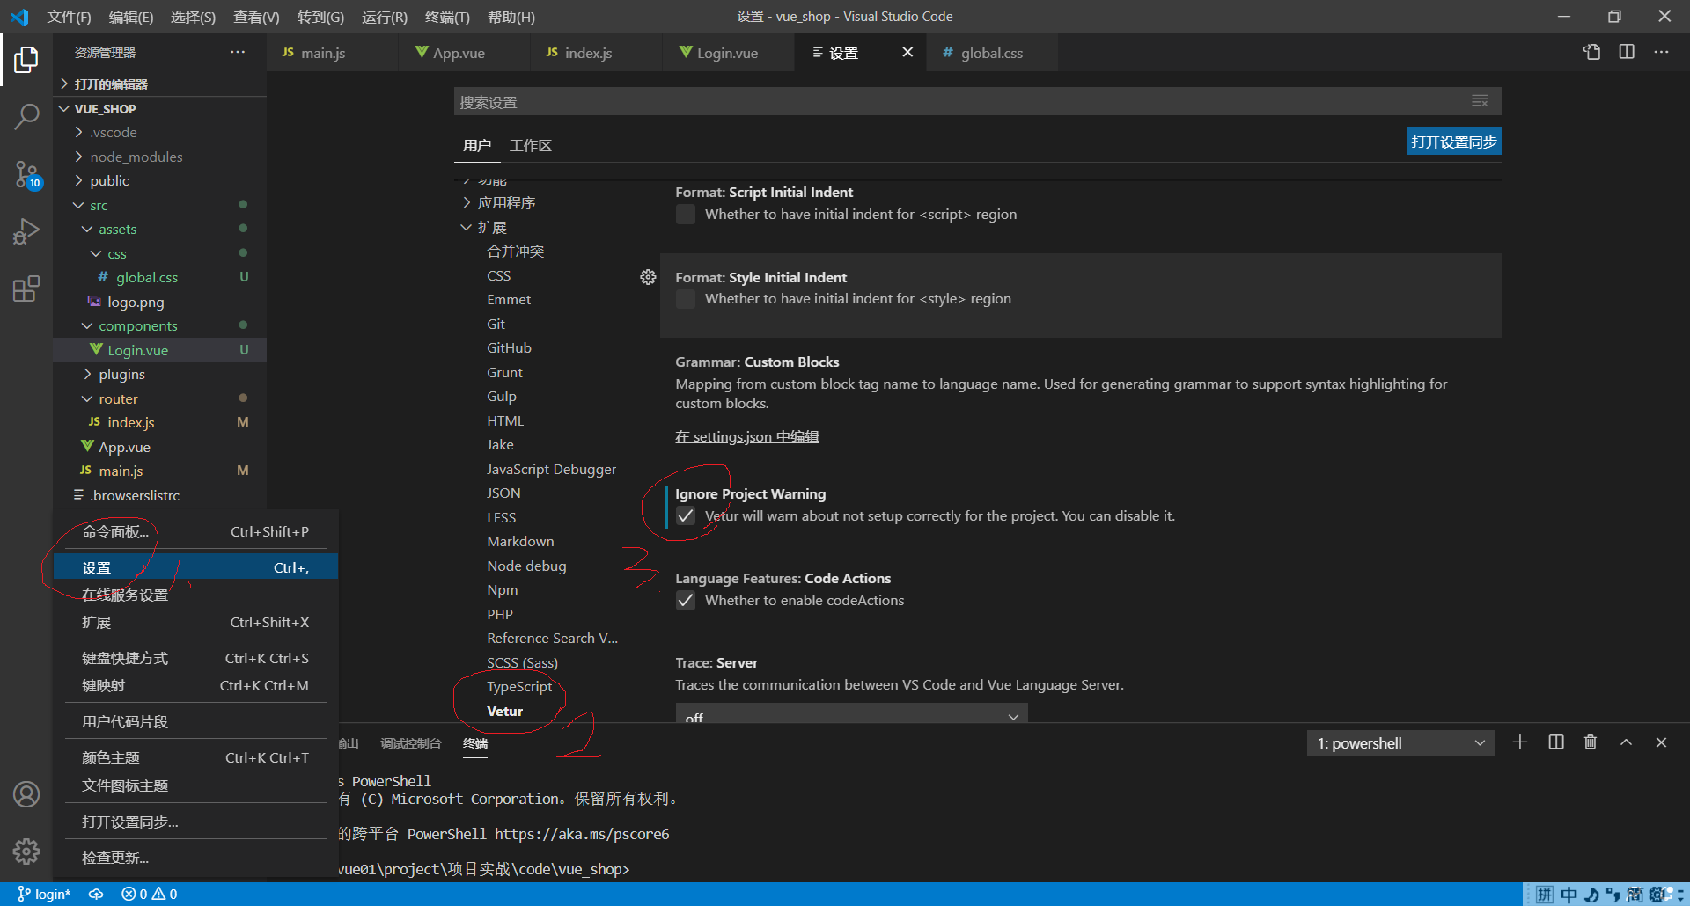Disable the Whether to enable codeActions checkbox
This screenshot has width=1690, height=906.
pos(686,601)
